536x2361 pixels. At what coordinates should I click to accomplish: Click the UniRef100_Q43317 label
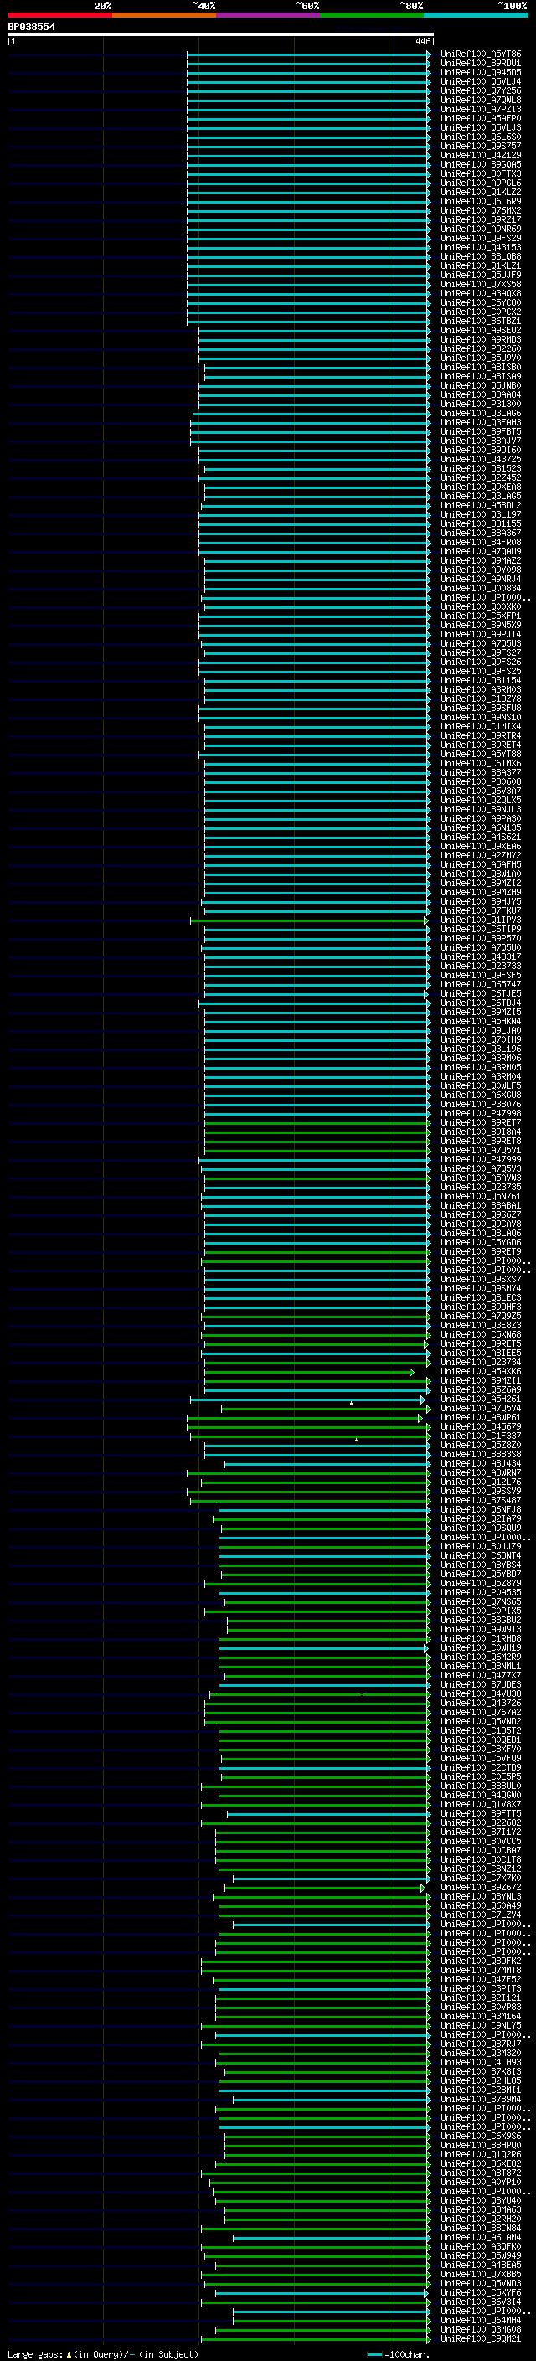point(481,956)
